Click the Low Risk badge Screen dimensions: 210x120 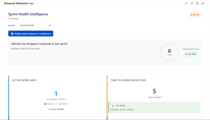(x=190, y=54)
